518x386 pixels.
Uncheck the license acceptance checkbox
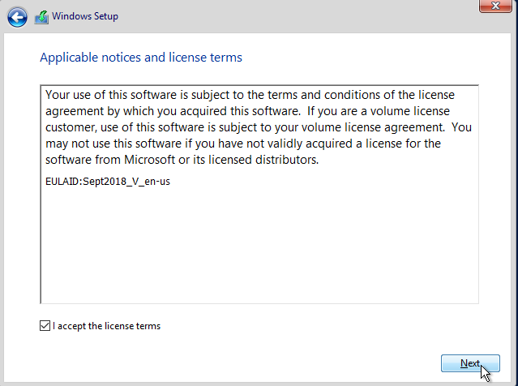tap(45, 325)
